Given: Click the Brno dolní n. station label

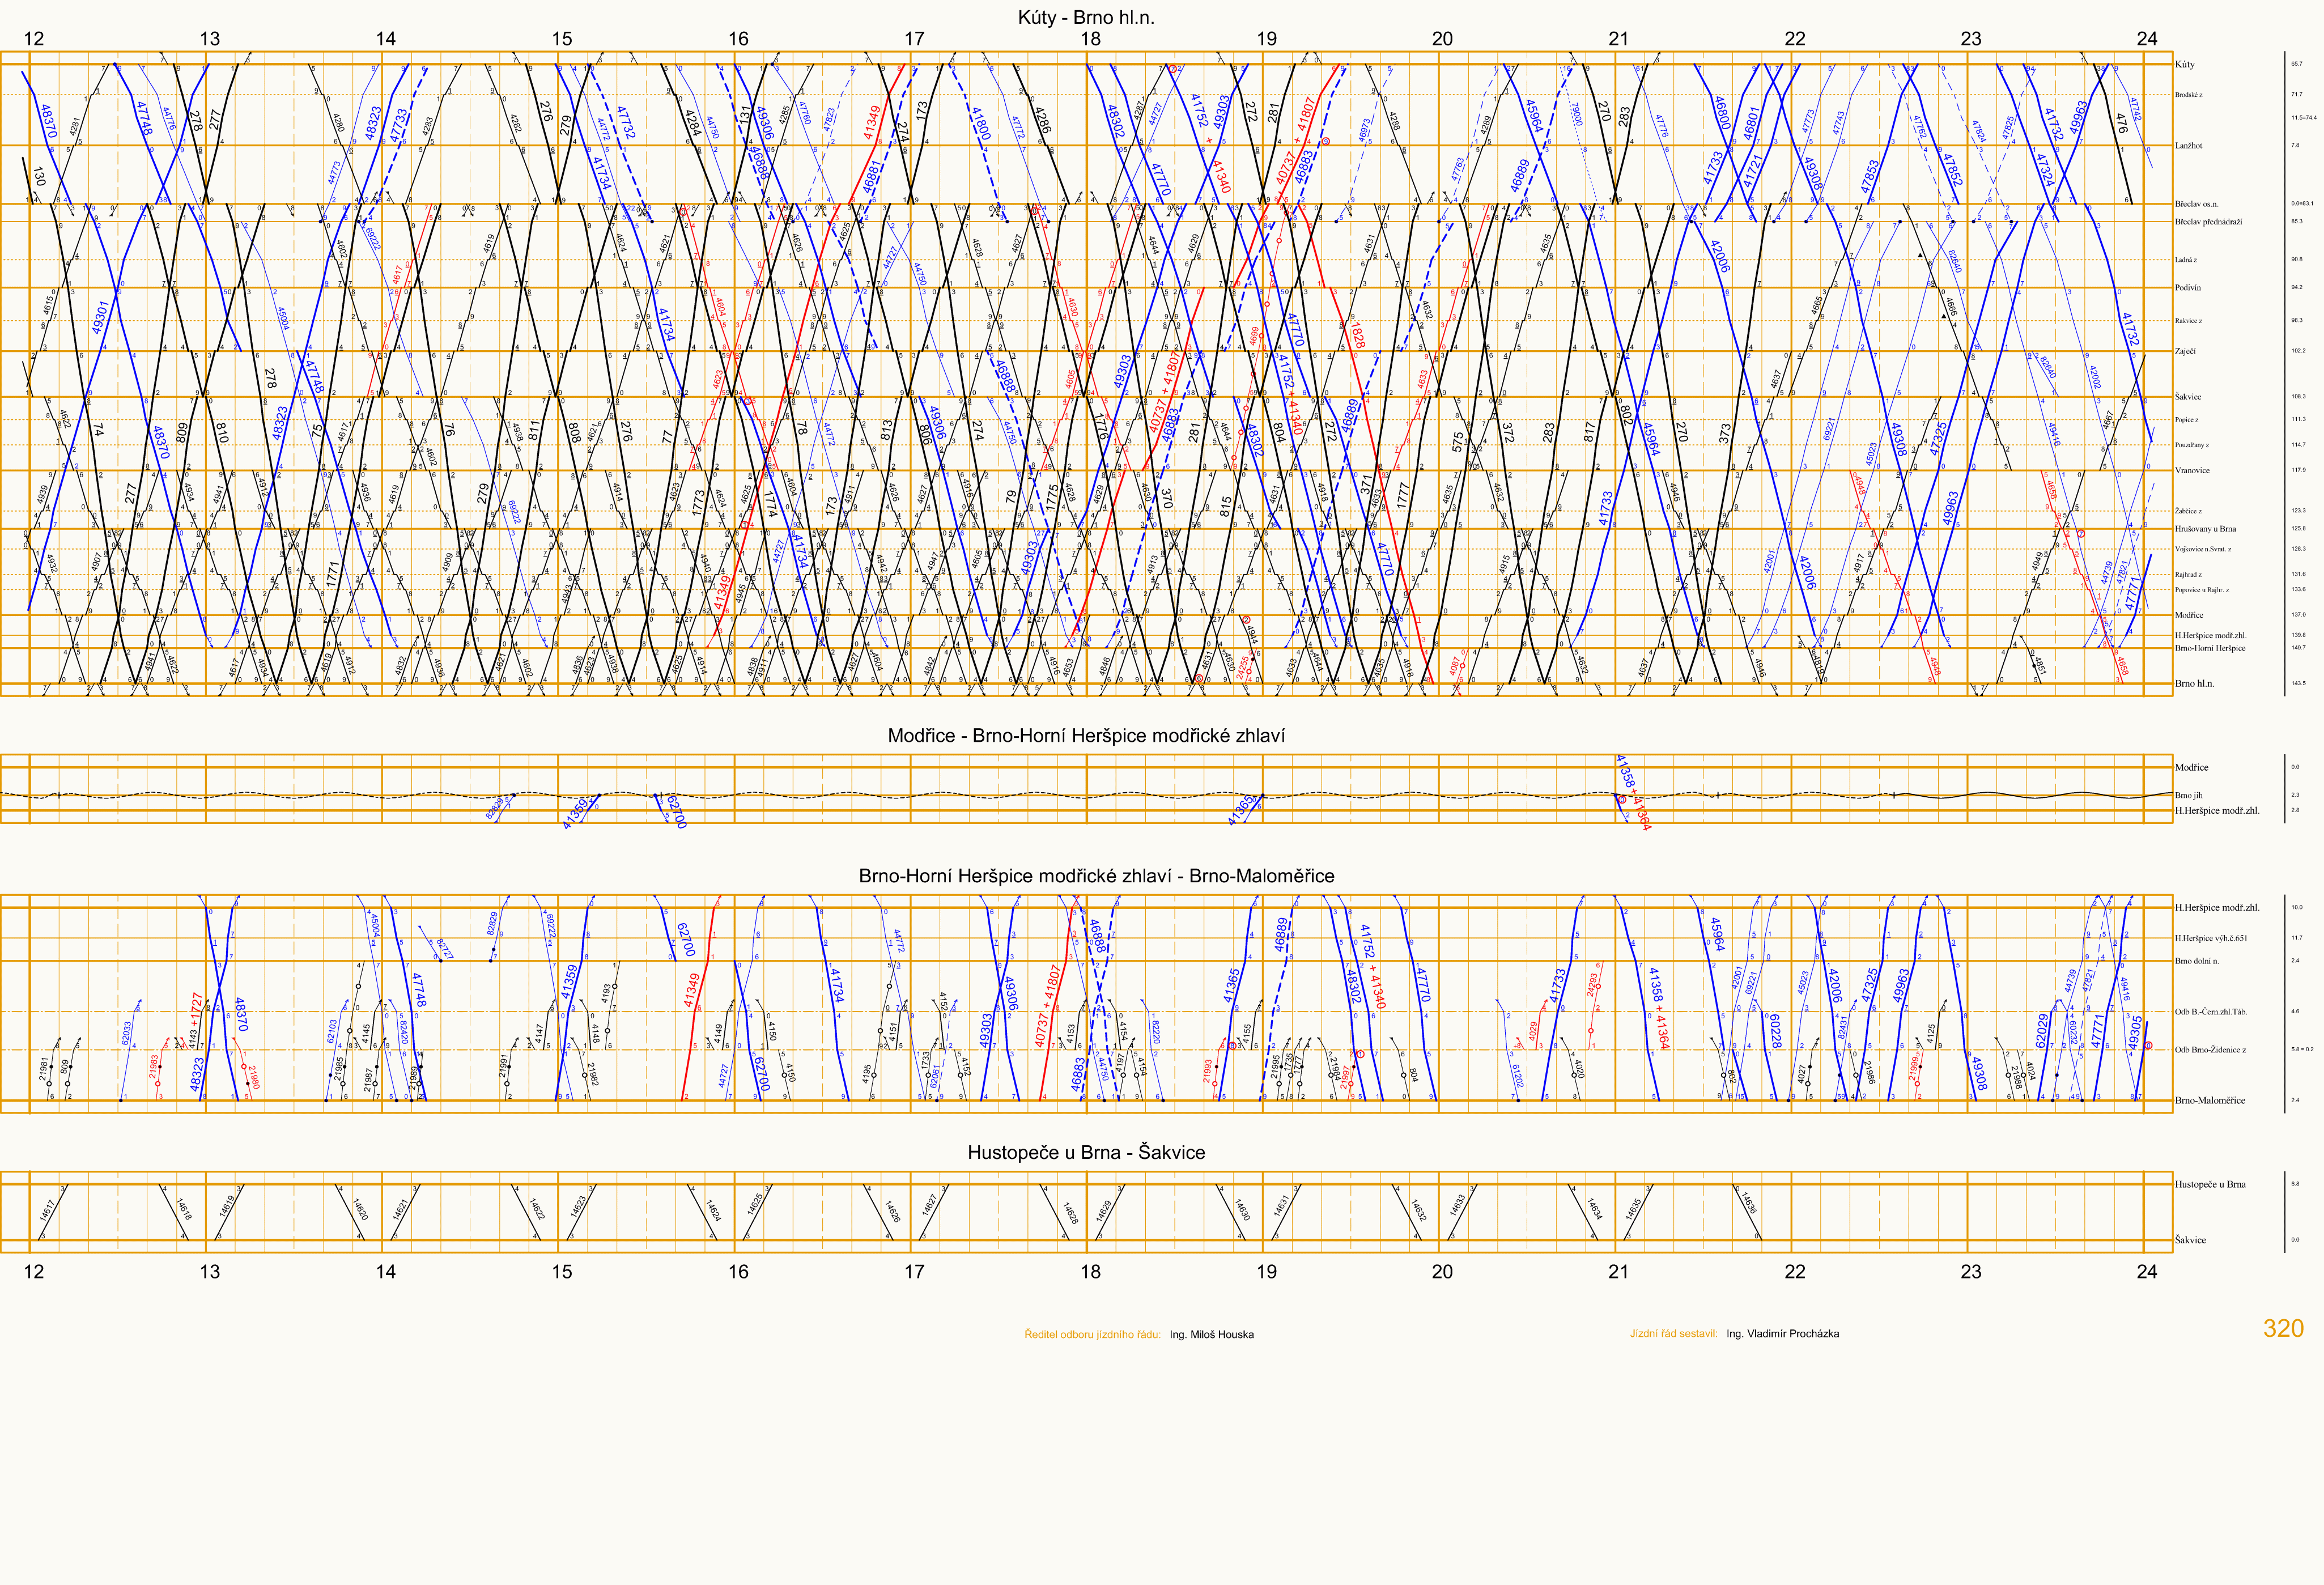Looking at the screenshot, I should pyautogui.click(x=2196, y=961).
